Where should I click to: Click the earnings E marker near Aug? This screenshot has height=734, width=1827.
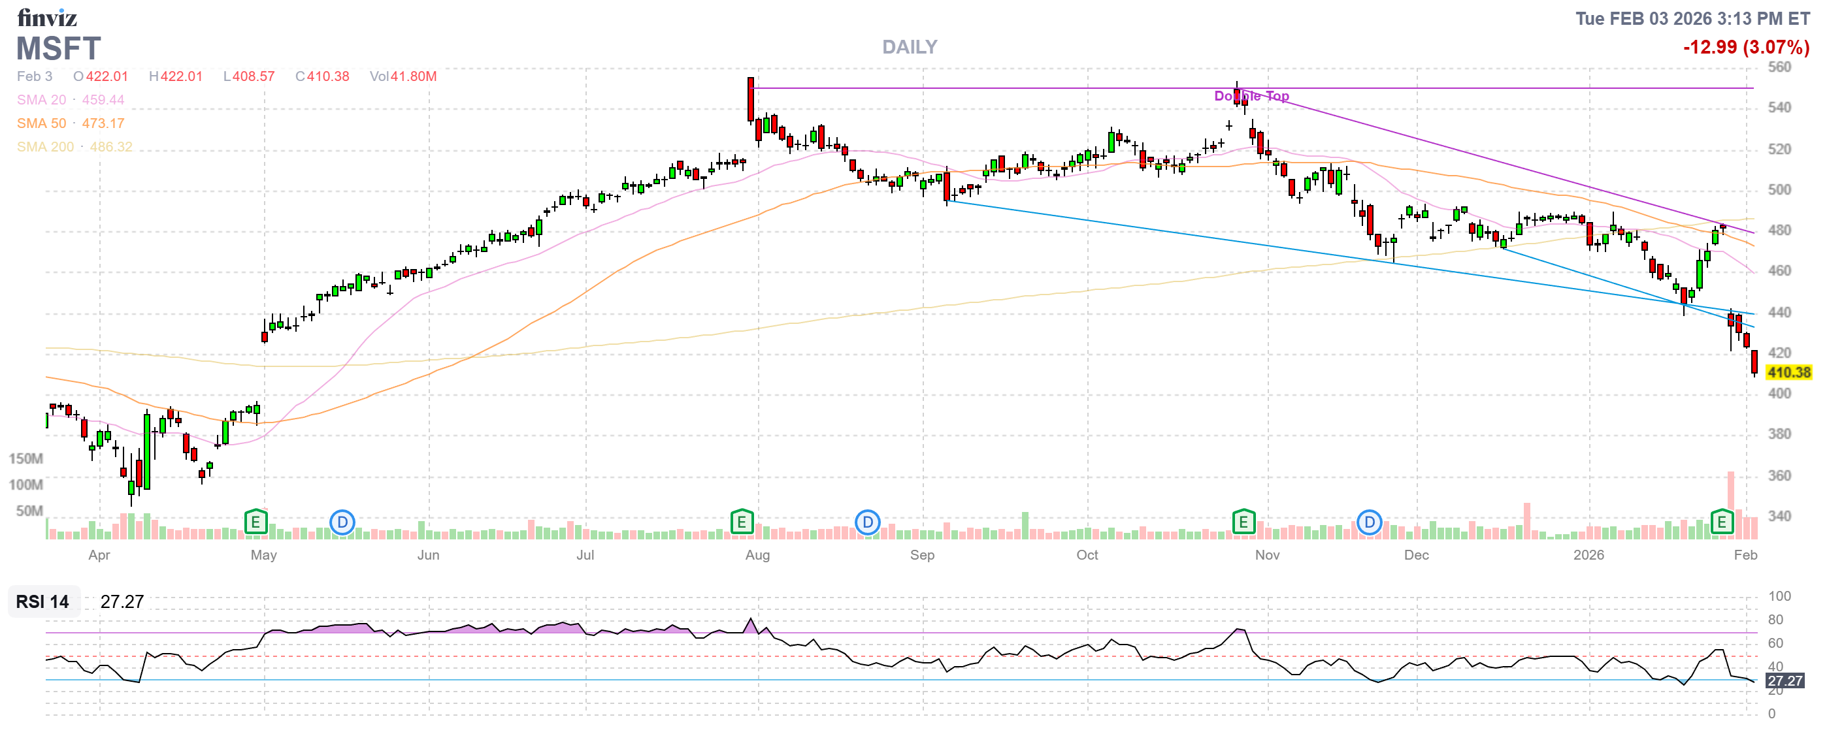click(x=741, y=523)
